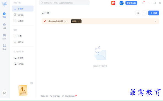Screen dimensions: 163x101
Task: Click the blue 新建 new task button
Action: [x=154, y=13]
